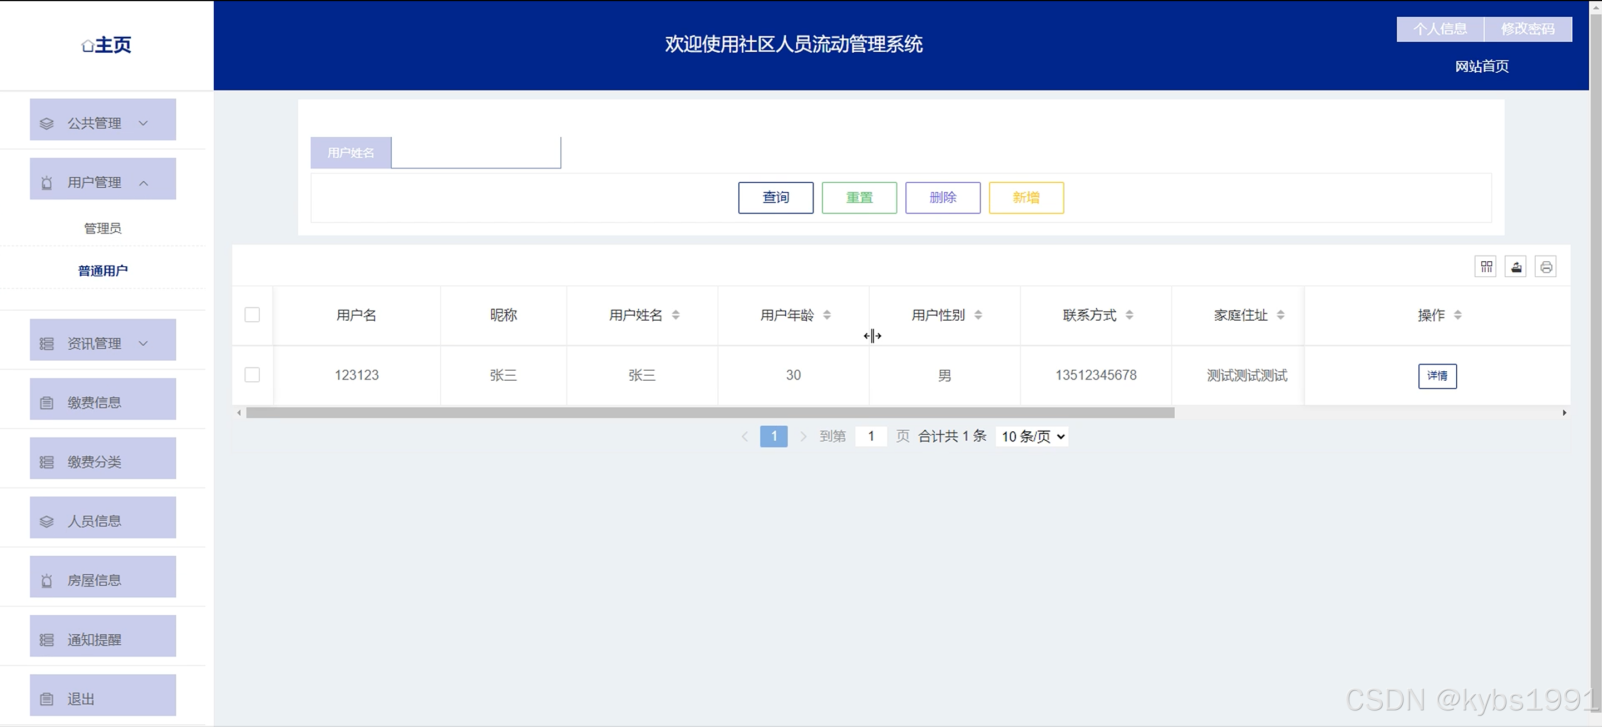This screenshot has height=727, width=1602.
Task: Click the 用户姓名 search input field
Action: (476, 153)
